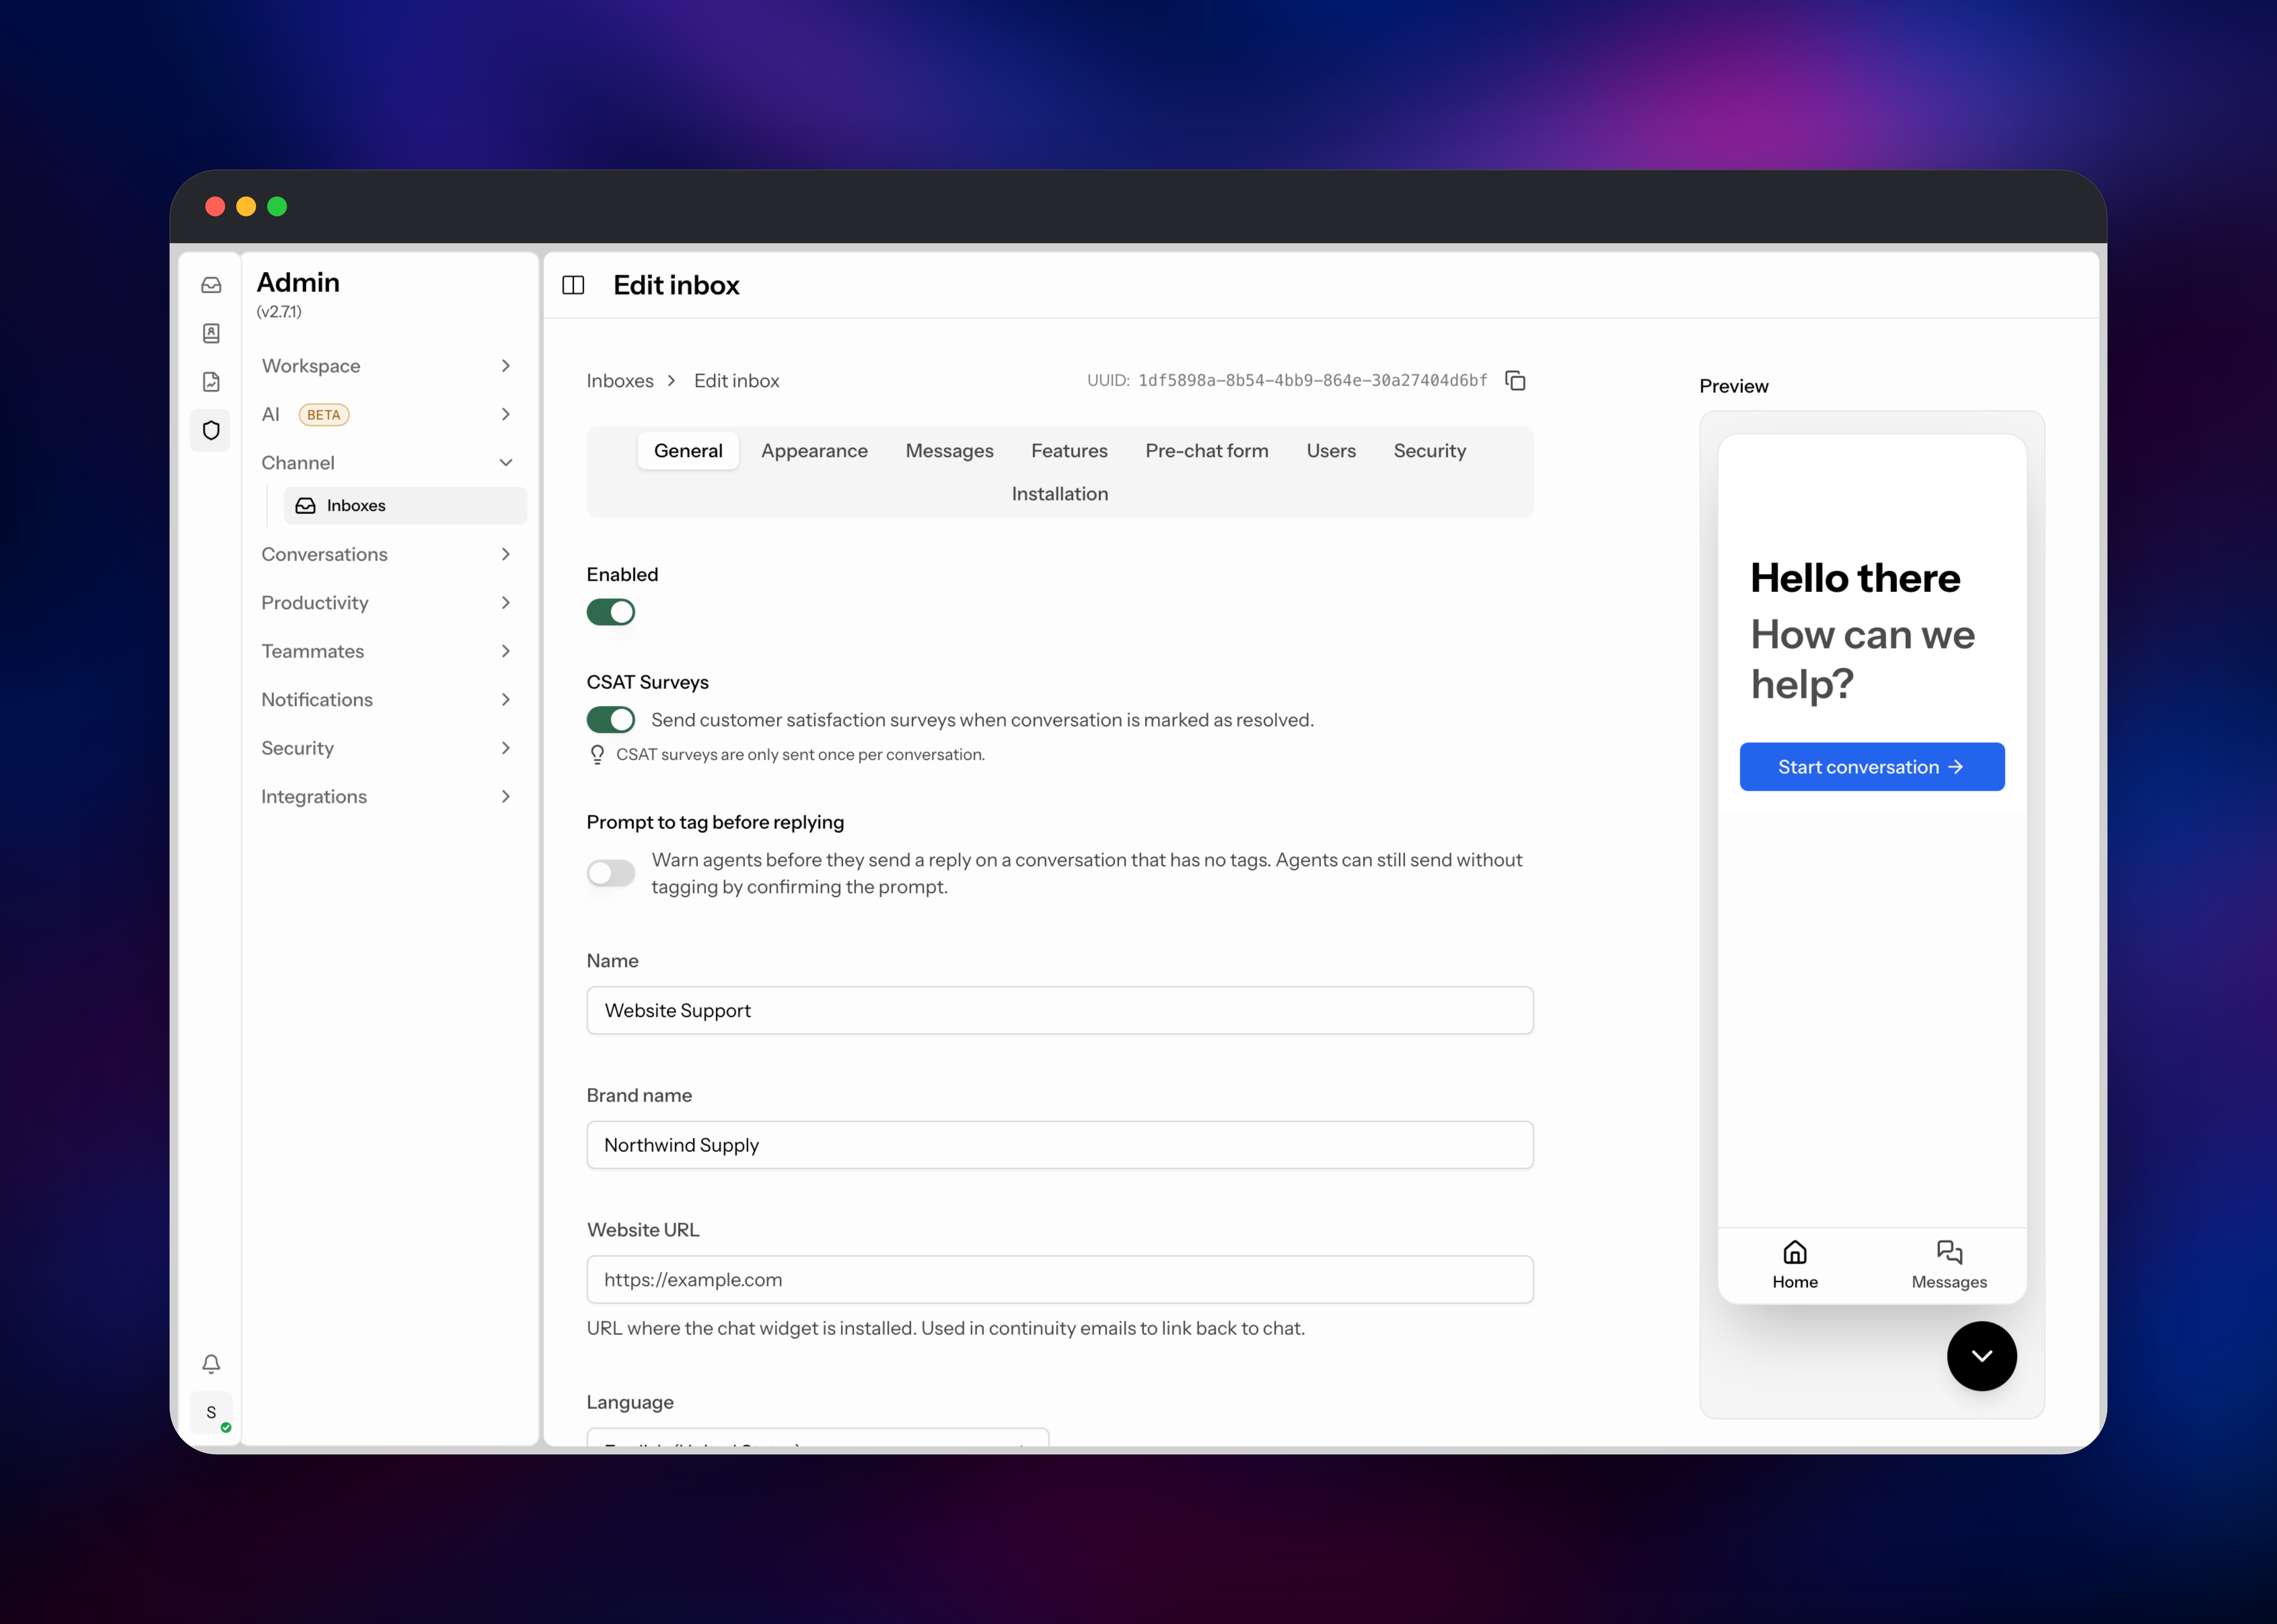Image resolution: width=2277 pixels, height=1624 pixels.
Task: Open the Pre-chat form tab
Action: [1207, 451]
